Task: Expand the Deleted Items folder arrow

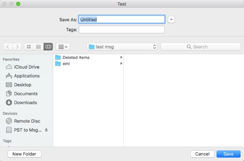Action: pos(121,57)
